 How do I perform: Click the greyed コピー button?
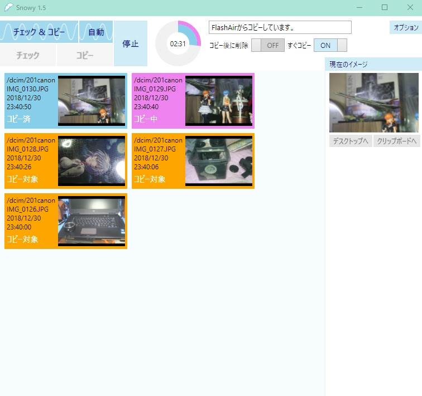coord(85,56)
